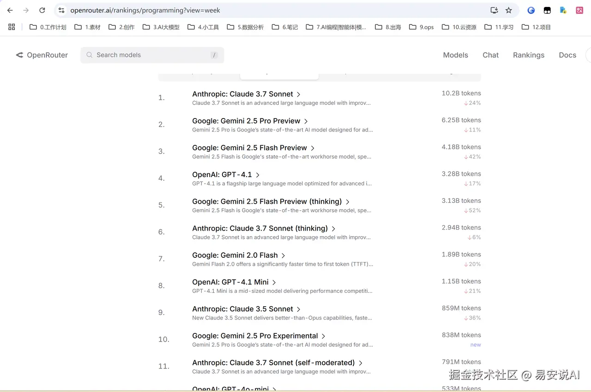This screenshot has height=392, width=591.
Task: Open Anthropic: Claude 3.7 Sonnet model page
Action: (243, 94)
